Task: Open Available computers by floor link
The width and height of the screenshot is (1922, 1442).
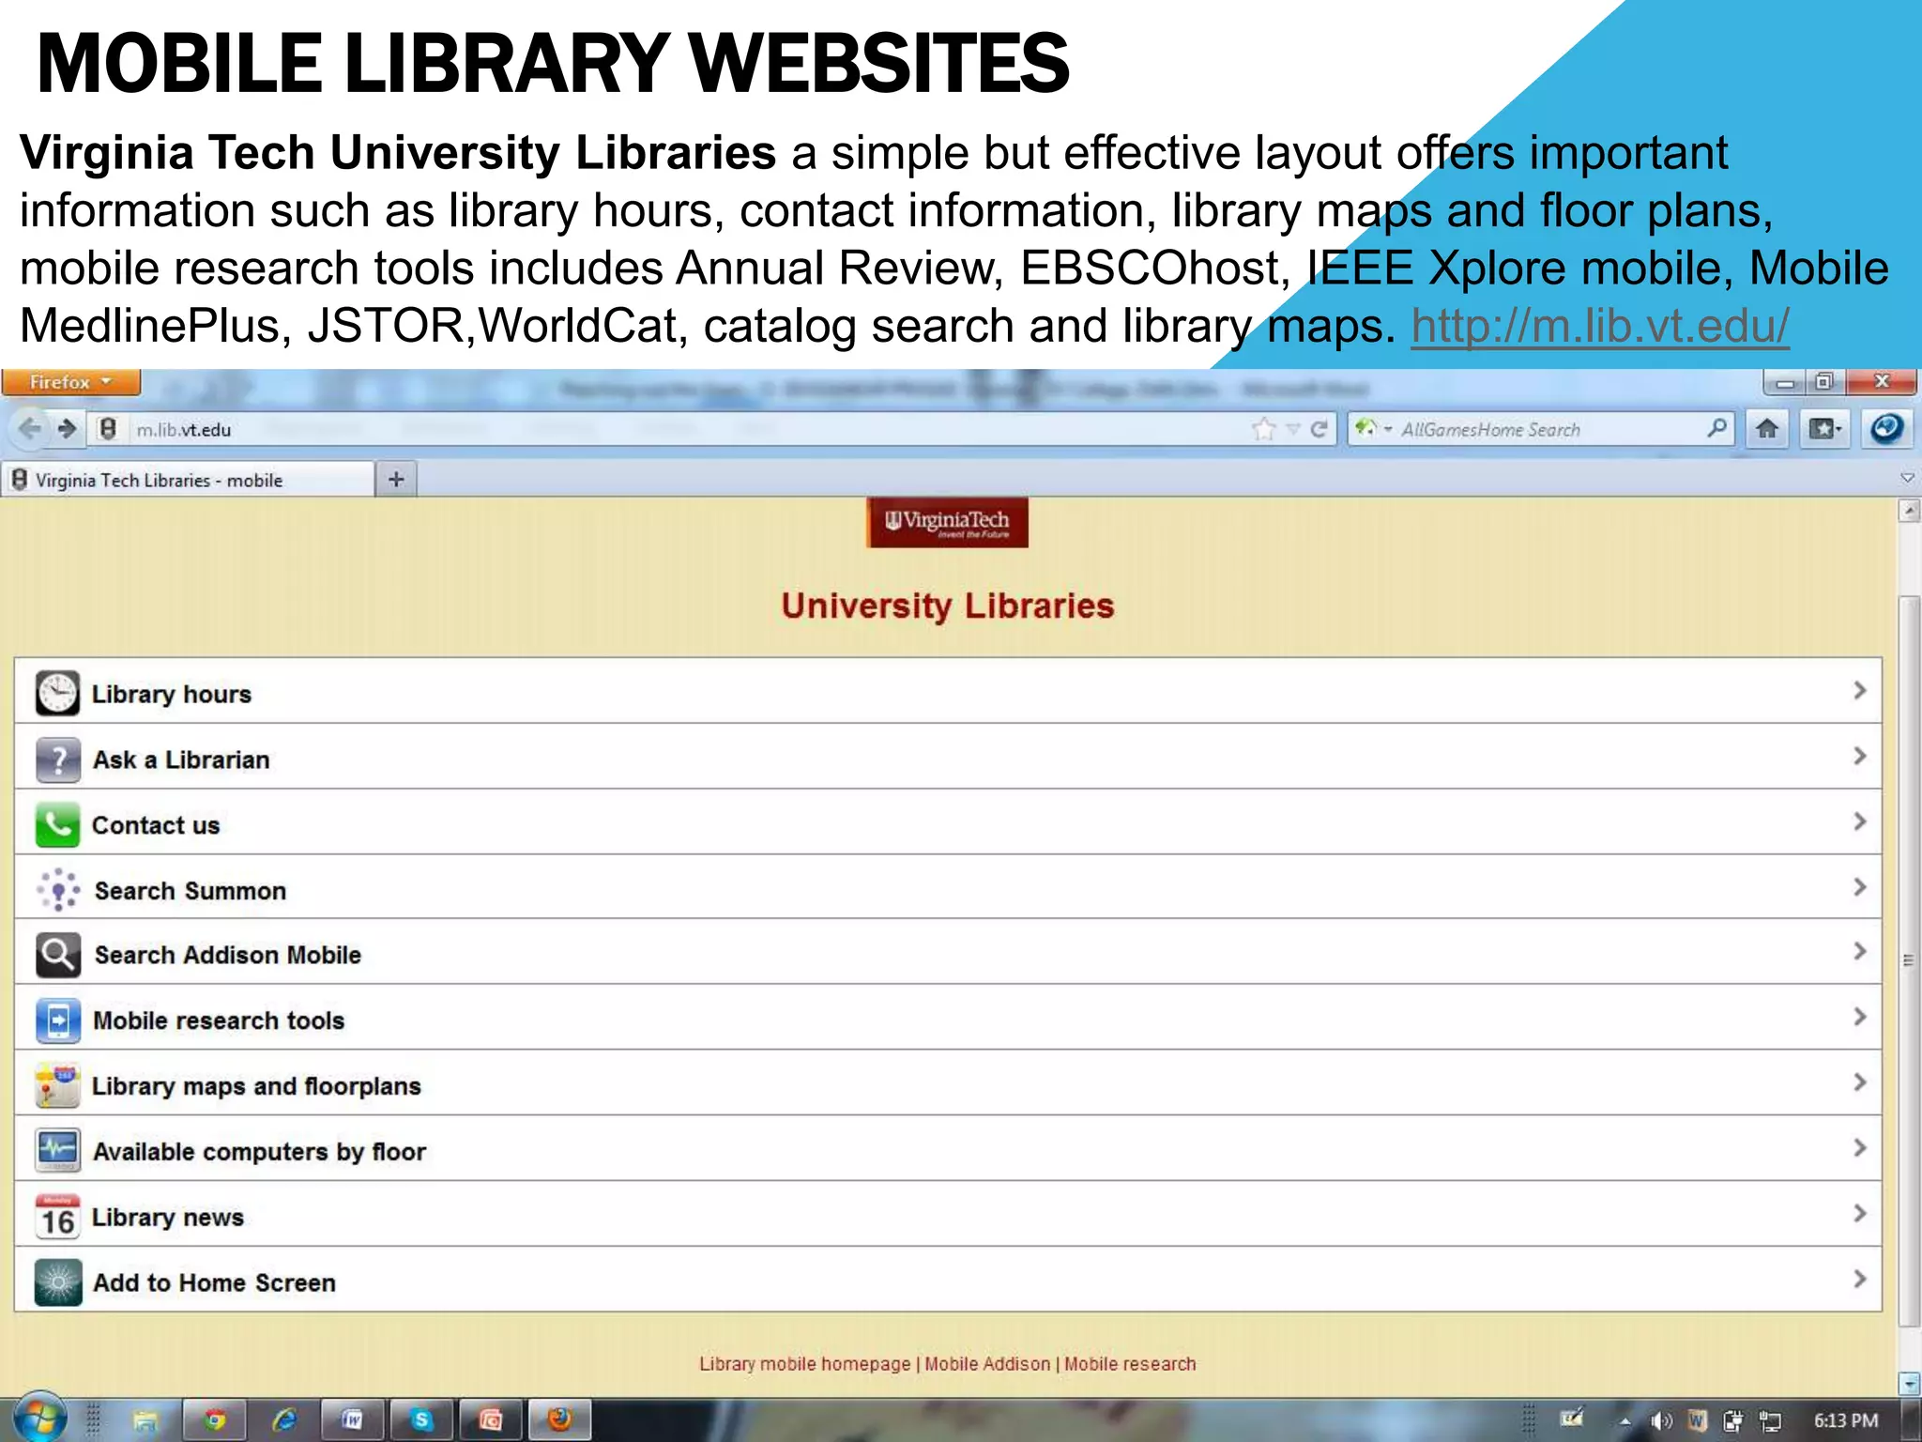Action: coord(260,1152)
